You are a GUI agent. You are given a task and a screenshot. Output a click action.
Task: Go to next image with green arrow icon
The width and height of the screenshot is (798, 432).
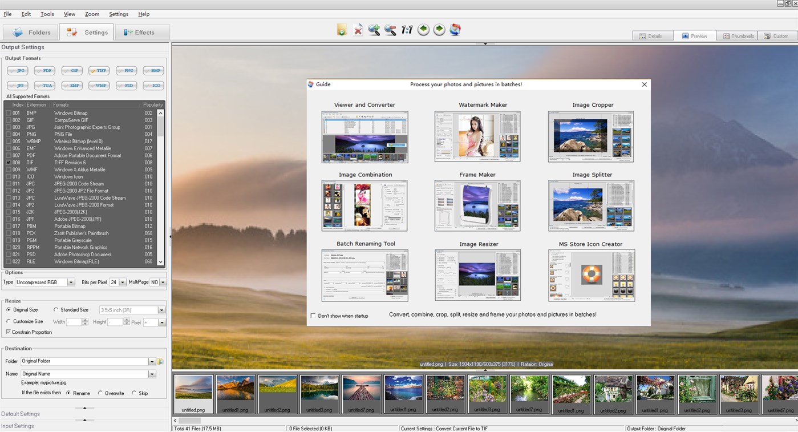(x=439, y=30)
